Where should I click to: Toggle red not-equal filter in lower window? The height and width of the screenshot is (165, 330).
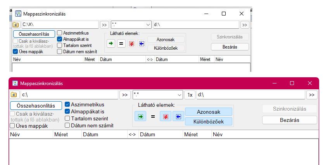[166, 116]
